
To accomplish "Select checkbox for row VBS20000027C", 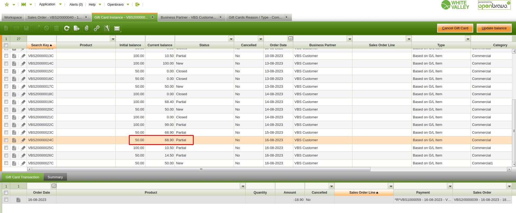I will pyautogui.click(x=6, y=163).
